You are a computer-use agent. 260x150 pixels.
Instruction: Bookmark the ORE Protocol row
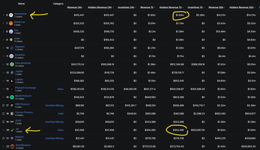coord(3,105)
